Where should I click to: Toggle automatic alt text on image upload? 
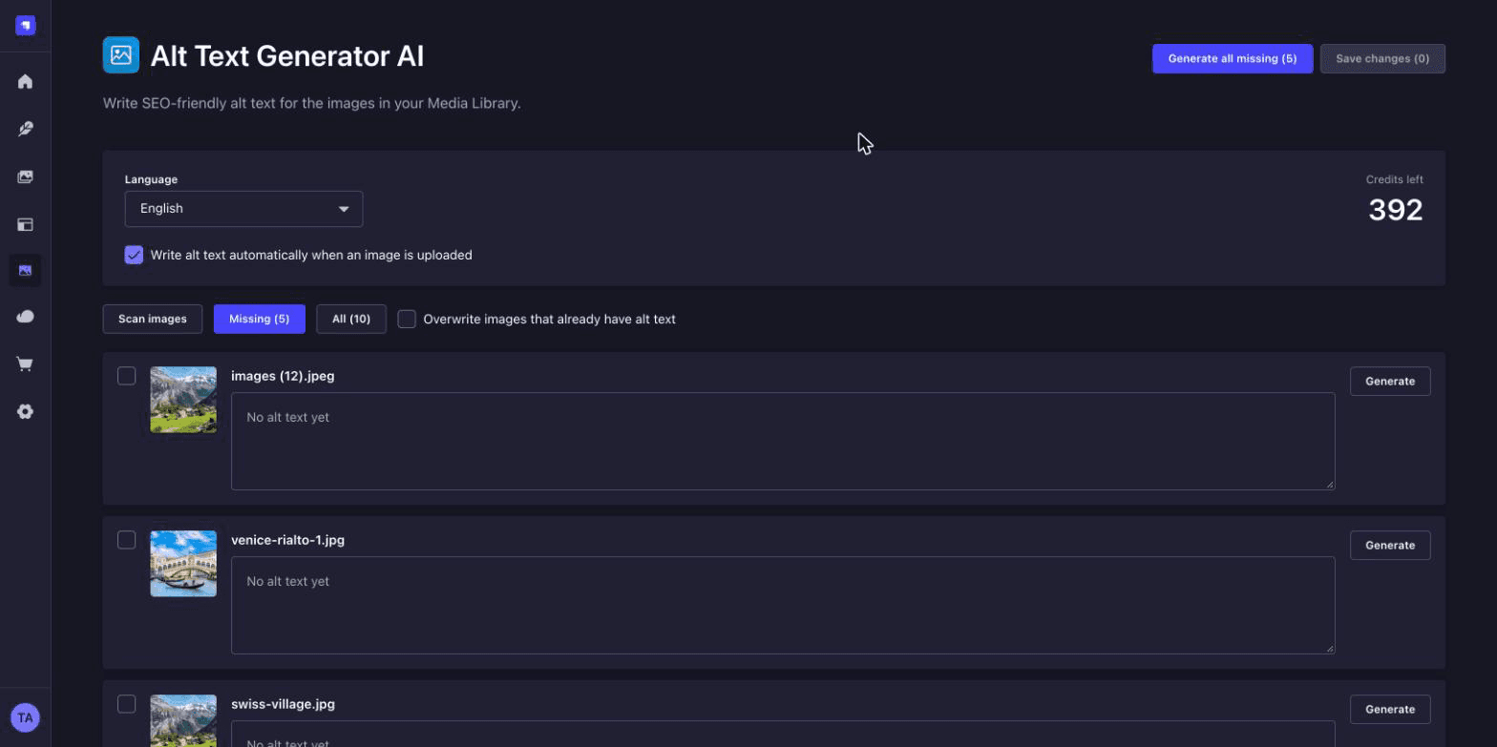(134, 255)
